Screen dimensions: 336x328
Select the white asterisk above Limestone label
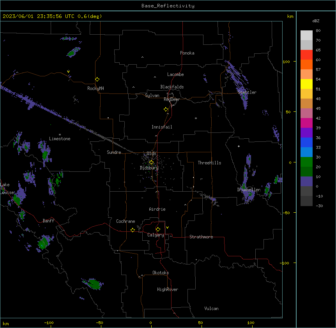(x=60, y=135)
